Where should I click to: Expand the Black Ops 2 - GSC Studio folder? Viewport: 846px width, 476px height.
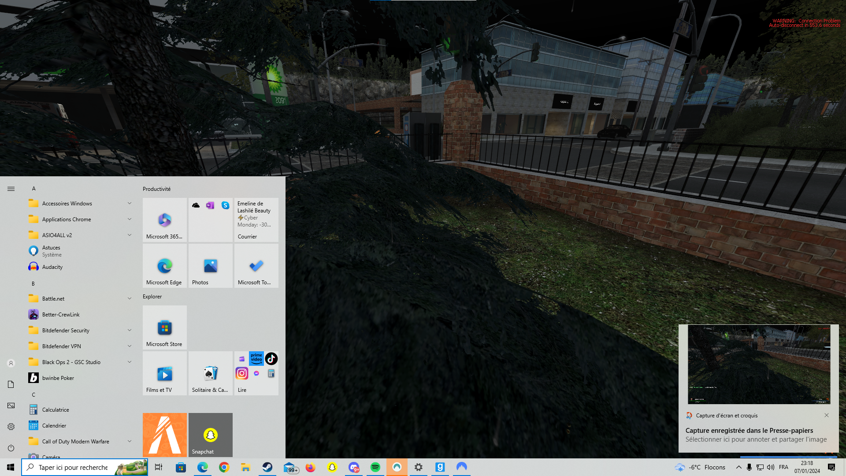pyautogui.click(x=80, y=362)
